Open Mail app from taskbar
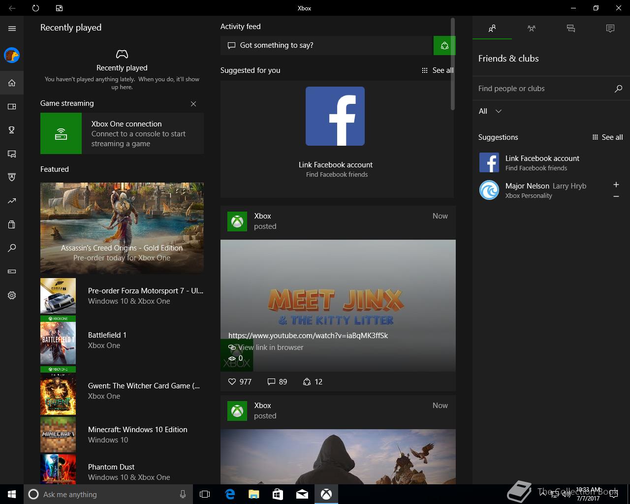The image size is (630, 504). pyautogui.click(x=302, y=494)
